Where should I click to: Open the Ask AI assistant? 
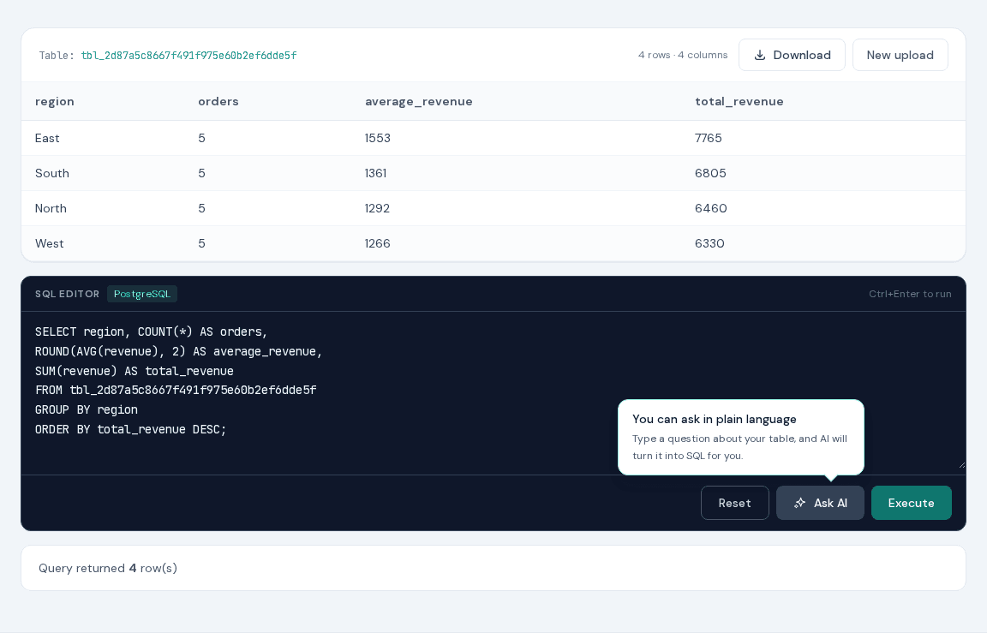[x=820, y=503]
